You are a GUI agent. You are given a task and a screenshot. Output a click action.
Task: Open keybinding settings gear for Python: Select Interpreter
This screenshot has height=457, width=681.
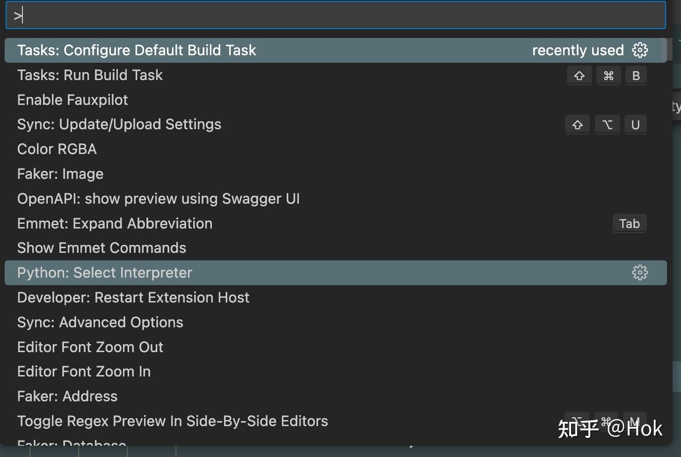pyautogui.click(x=639, y=272)
